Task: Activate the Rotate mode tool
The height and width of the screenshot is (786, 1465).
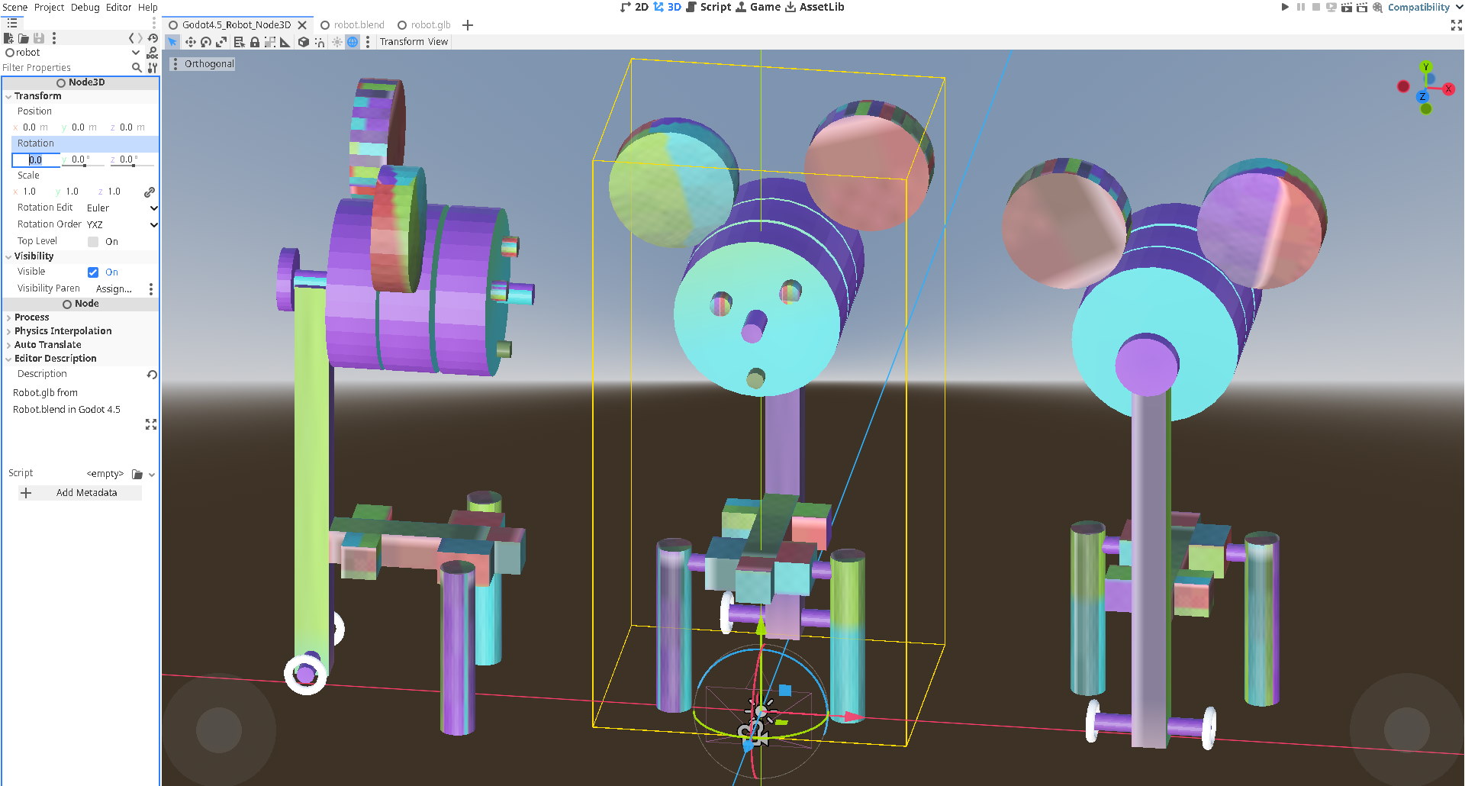Action: pos(206,42)
